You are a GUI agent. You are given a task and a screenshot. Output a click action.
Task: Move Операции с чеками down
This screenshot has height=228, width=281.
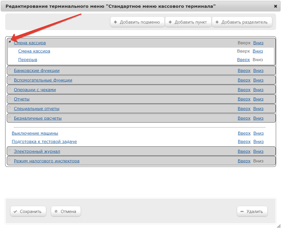pyautogui.click(x=258, y=90)
